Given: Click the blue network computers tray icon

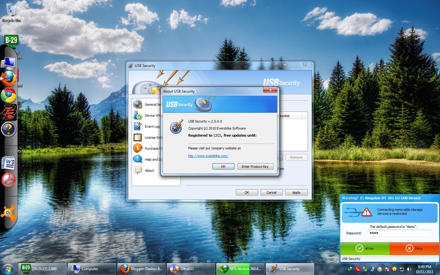Looking at the screenshot, I should (372, 269).
